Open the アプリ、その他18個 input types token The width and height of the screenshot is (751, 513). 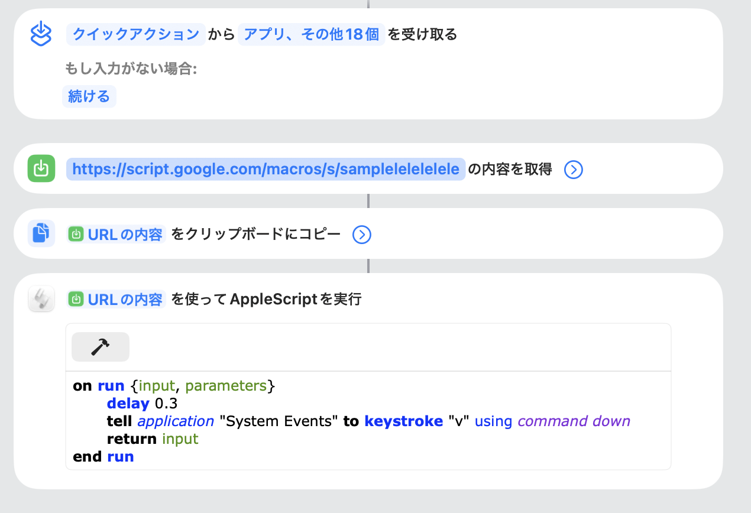(x=312, y=34)
